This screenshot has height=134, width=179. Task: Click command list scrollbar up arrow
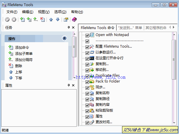[x=174, y=35]
